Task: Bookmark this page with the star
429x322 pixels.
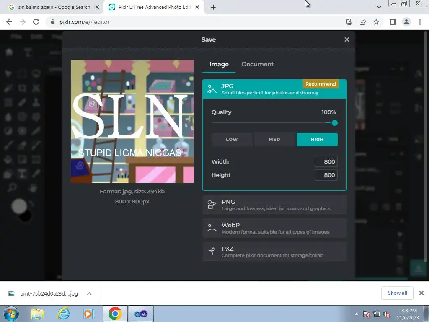Action: [x=376, y=22]
